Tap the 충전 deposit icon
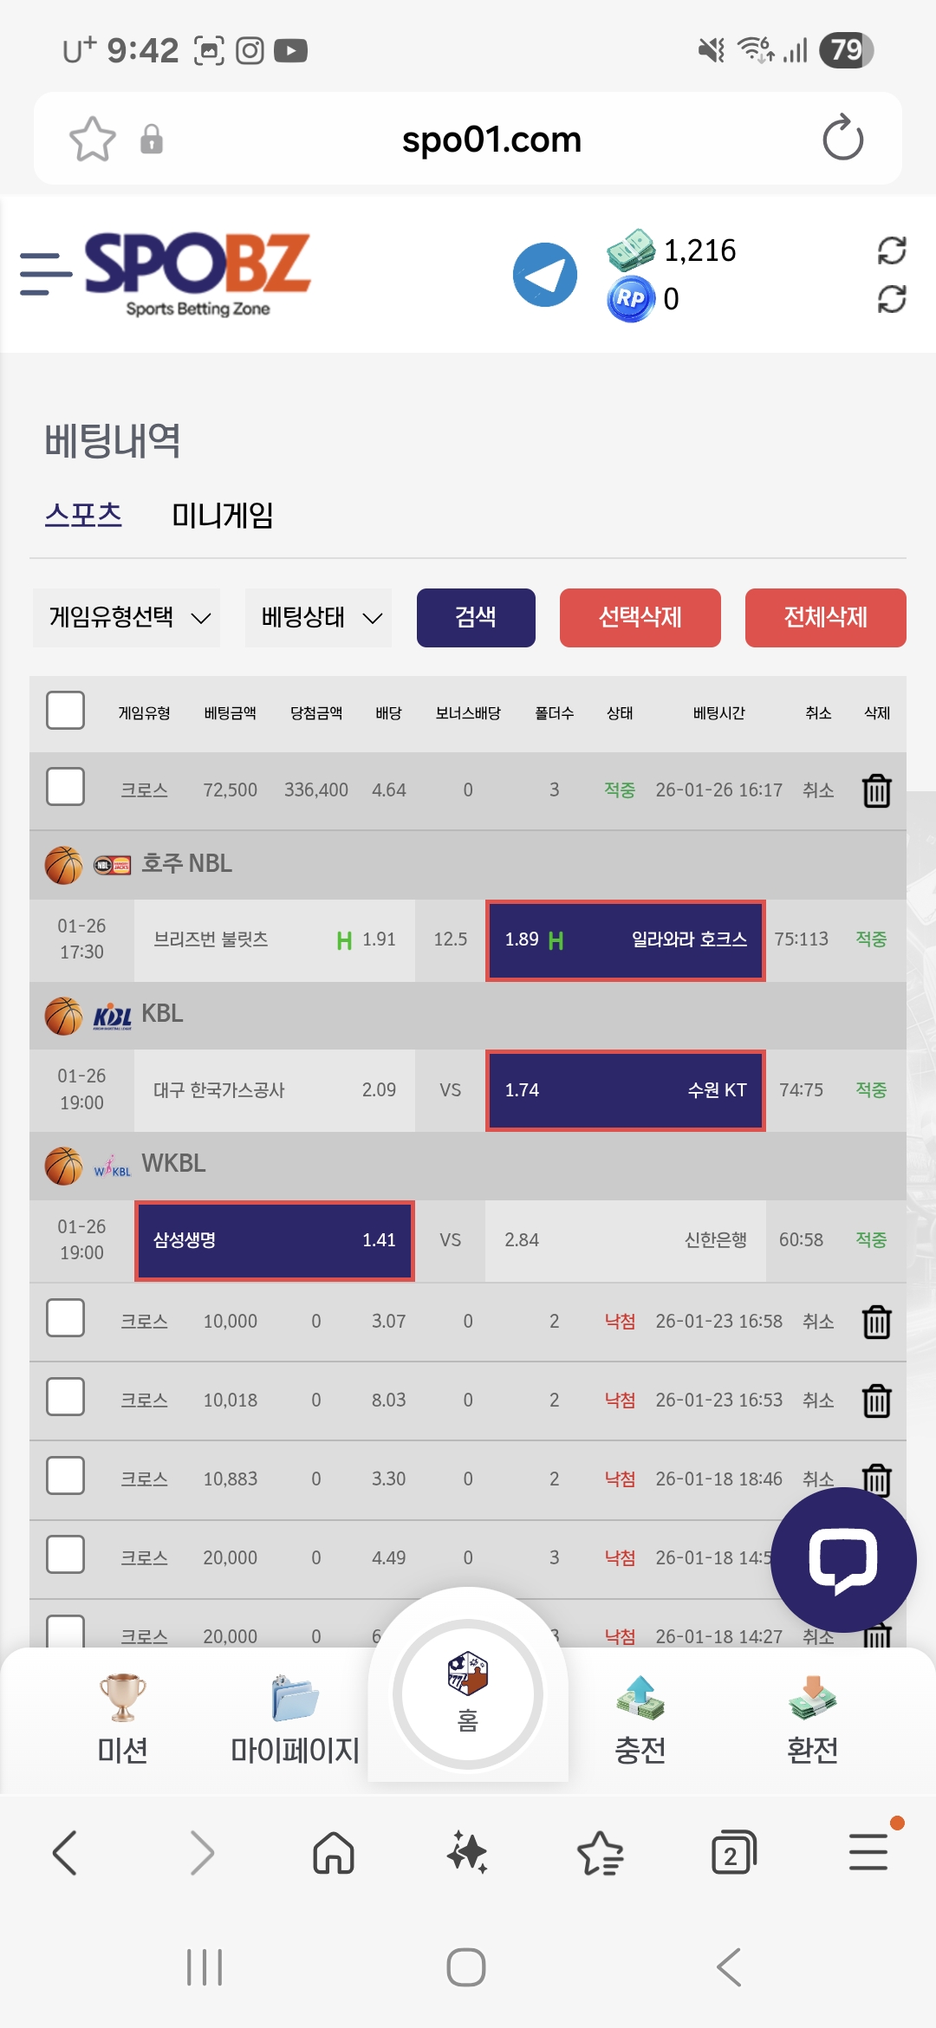This screenshot has height=2028, width=936. tap(640, 1699)
